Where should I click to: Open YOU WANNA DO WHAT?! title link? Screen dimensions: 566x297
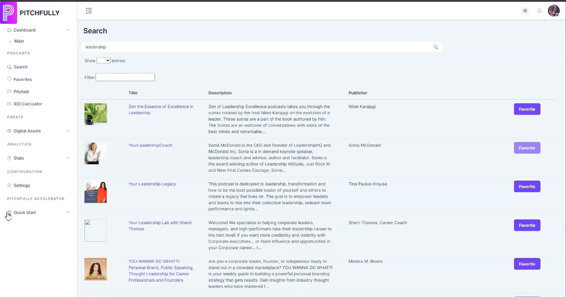[161, 271]
